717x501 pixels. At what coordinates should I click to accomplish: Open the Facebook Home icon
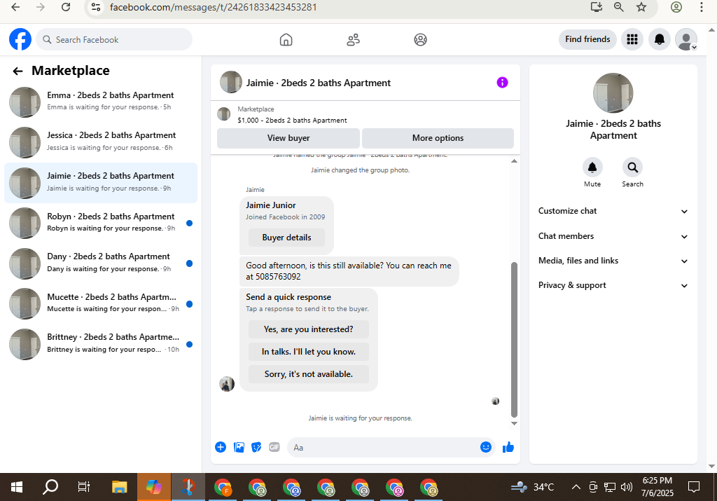click(286, 40)
